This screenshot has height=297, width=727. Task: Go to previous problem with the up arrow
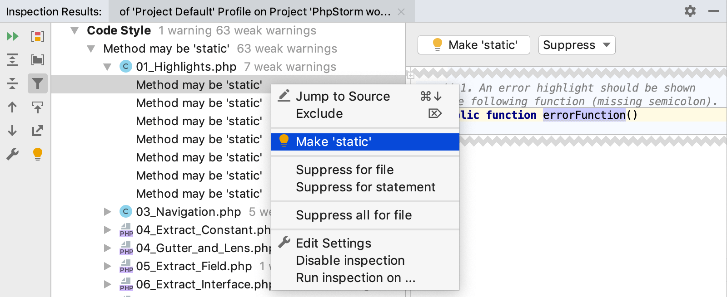(13, 107)
